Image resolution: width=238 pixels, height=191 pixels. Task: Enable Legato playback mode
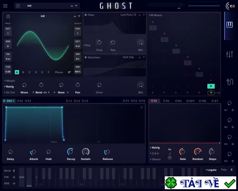point(212,170)
